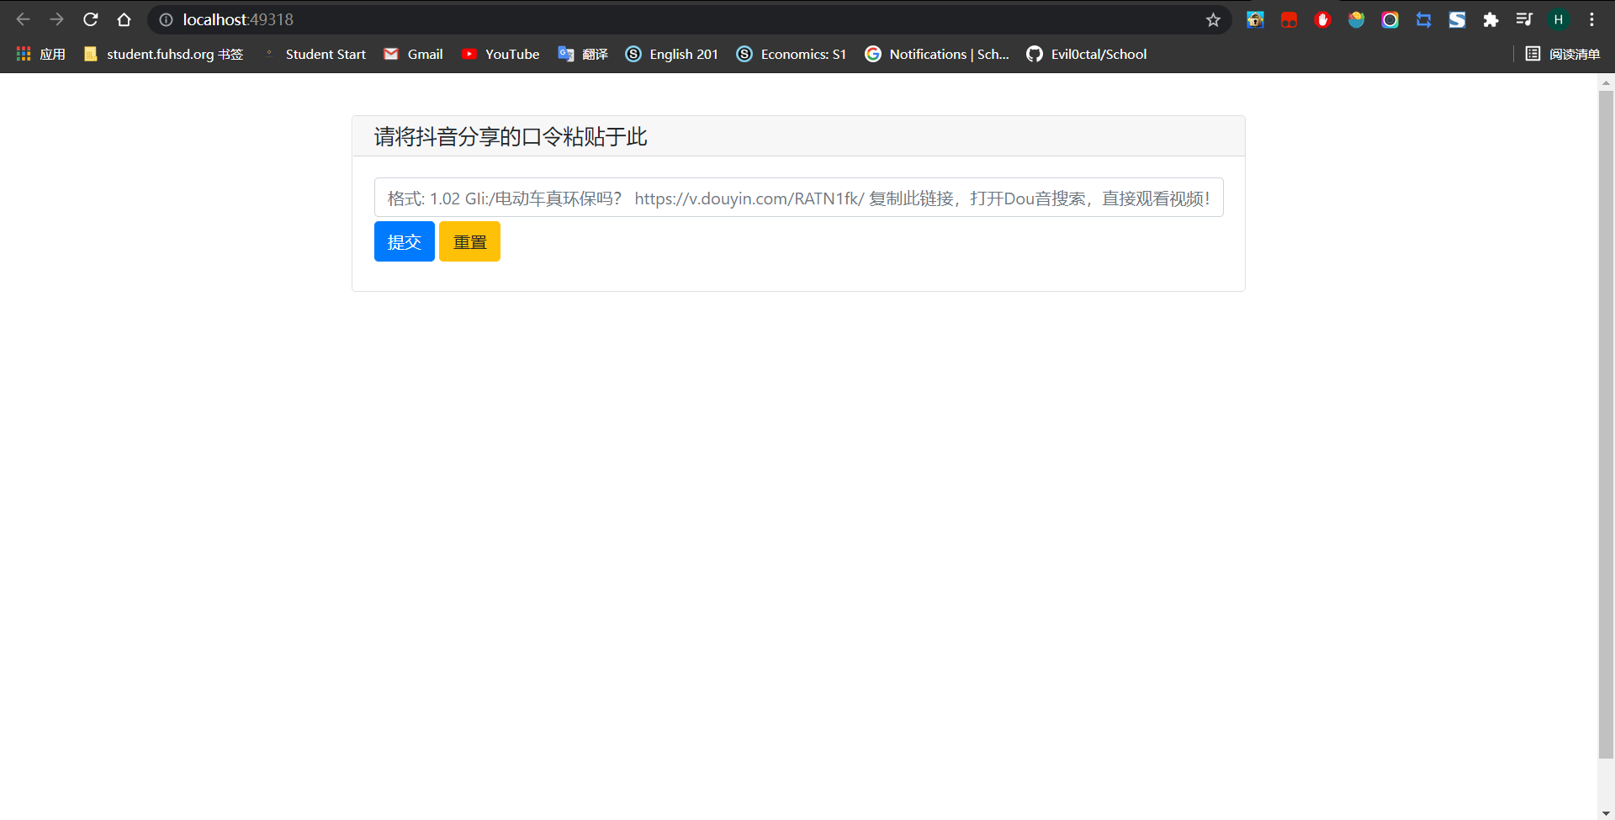1615x820 pixels.
Task: Click the blue 提交 submit button
Action: (x=404, y=241)
